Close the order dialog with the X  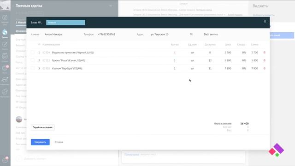(265, 22)
